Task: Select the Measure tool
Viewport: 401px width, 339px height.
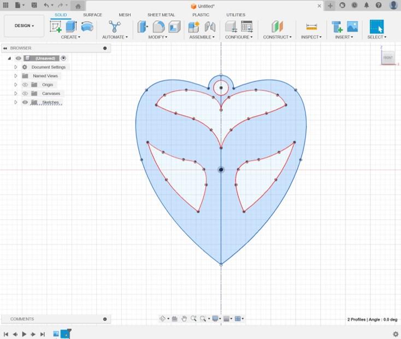Action: [x=311, y=27]
